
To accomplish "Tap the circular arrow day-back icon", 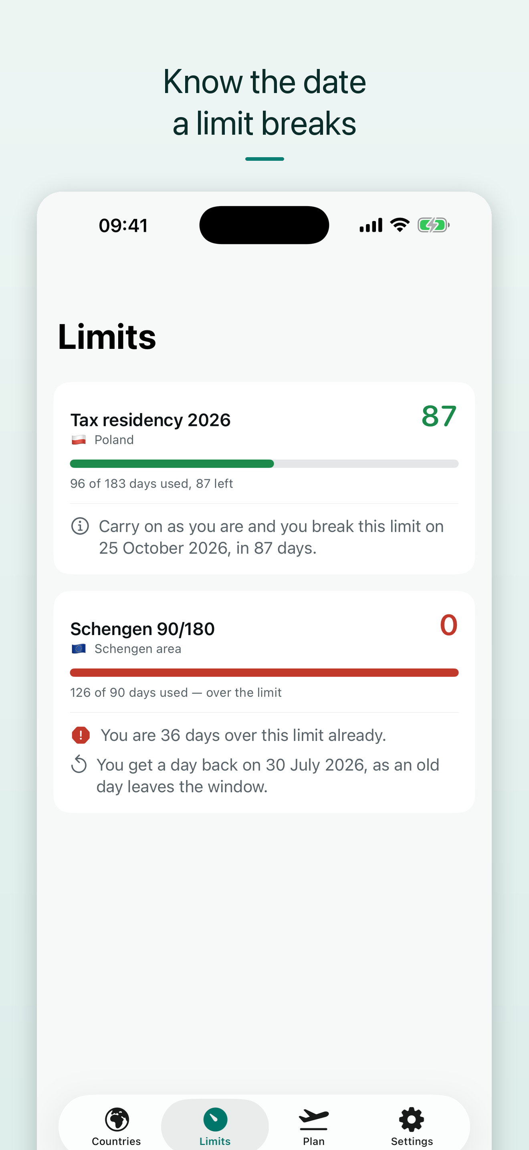I will click(x=79, y=764).
